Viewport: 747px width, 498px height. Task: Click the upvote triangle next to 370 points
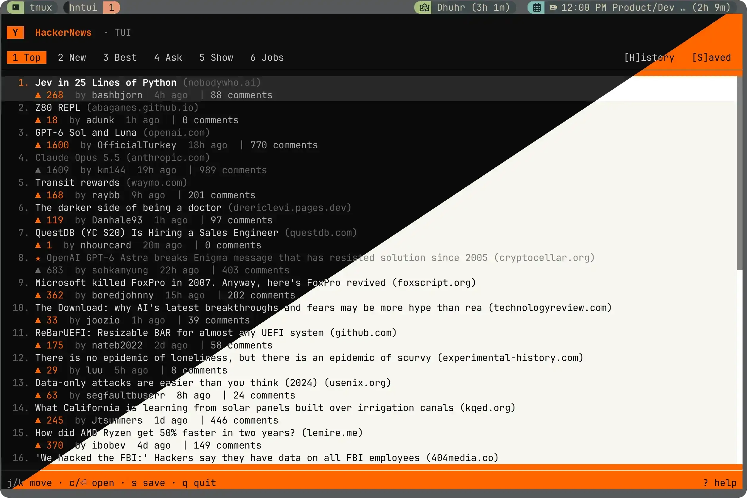click(38, 445)
